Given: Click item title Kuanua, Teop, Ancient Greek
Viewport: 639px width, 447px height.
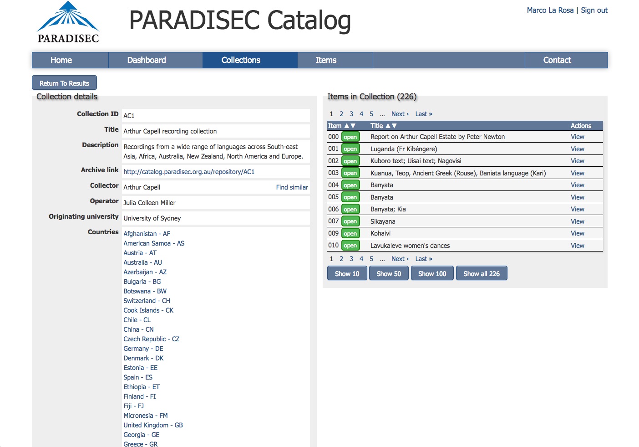Looking at the screenshot, I should point(458,173).
